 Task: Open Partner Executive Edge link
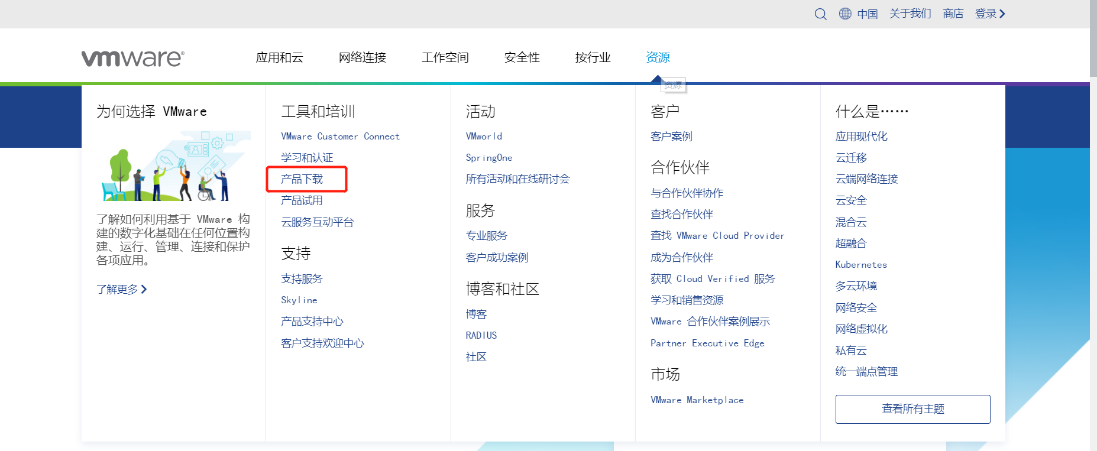(x=707, y=343)
